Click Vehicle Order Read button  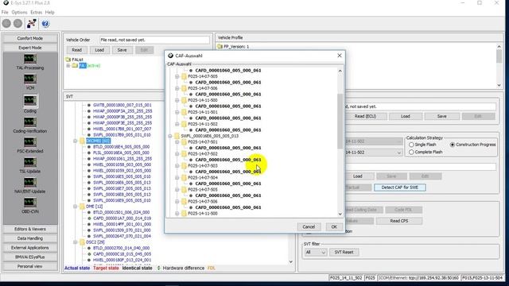click(x=76, y=50)
